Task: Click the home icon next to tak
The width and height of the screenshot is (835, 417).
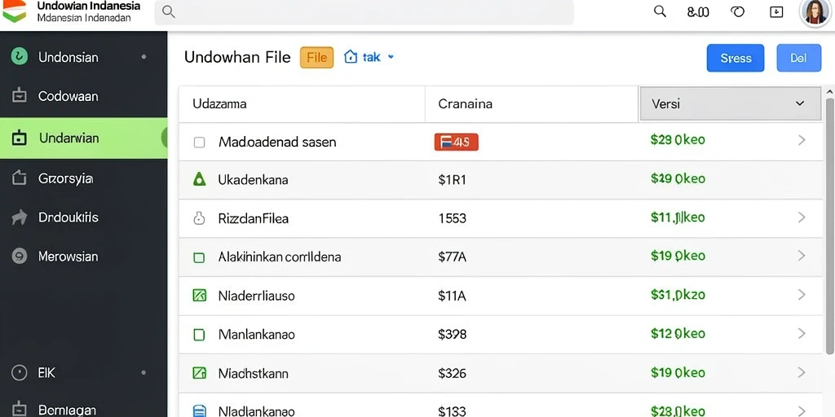Action: click(351, 56)
